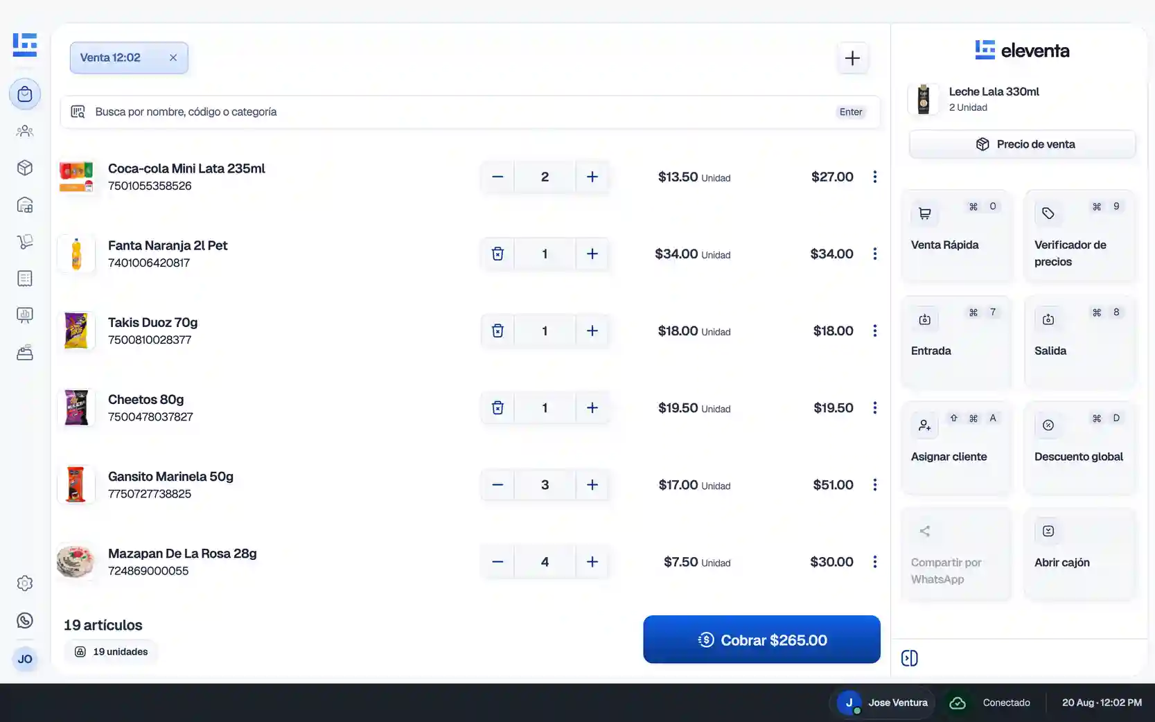Open Venta Rápida tile
This screenshot has height=722, width=1155.
coord(956,236)
